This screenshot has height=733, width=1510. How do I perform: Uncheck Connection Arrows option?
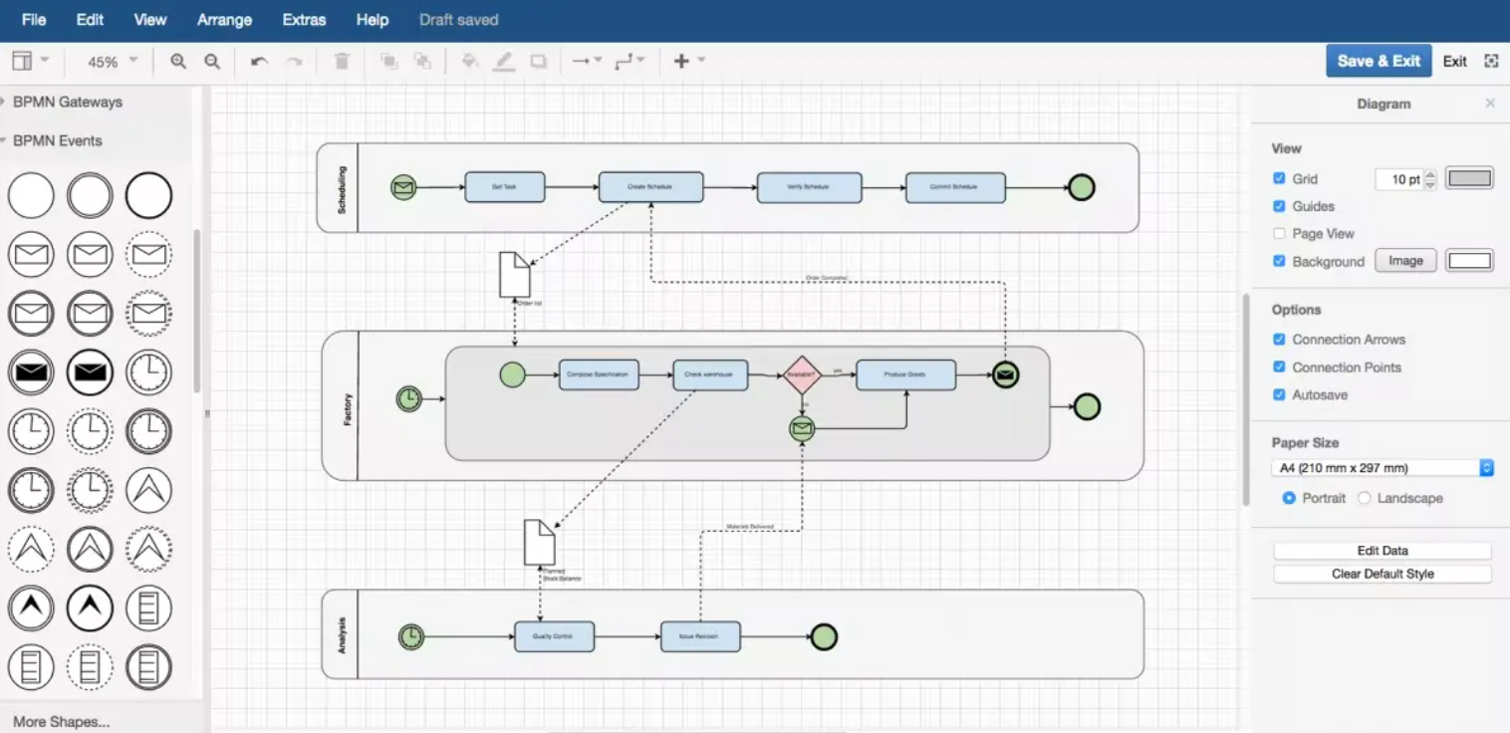tap(1279, 340)
